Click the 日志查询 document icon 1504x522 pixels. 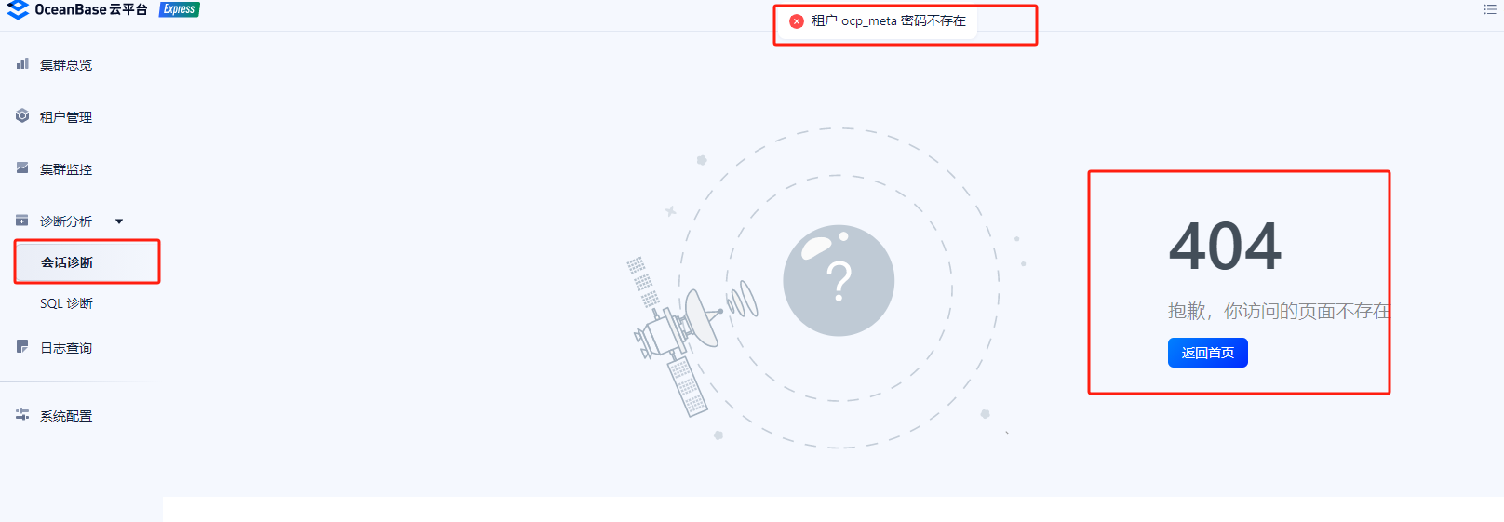[x=22, y=347]
